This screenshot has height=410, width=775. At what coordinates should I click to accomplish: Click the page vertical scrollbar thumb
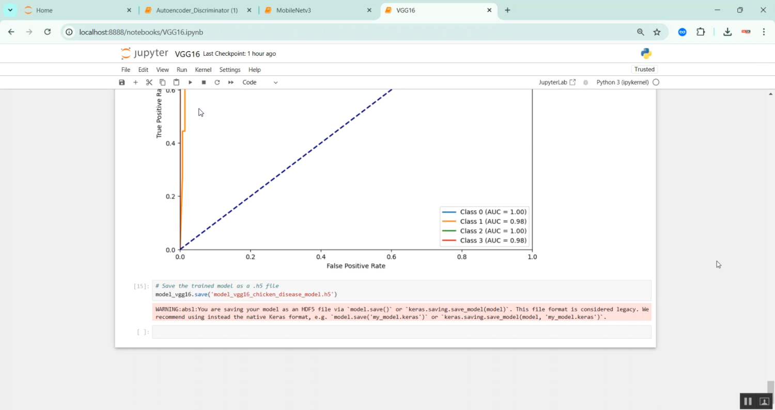[770, 387]
